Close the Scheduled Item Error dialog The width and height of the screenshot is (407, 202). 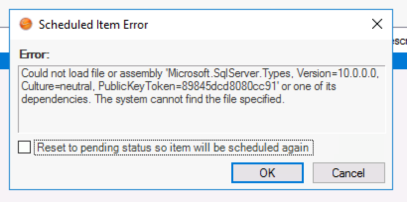tap(377, 24)
